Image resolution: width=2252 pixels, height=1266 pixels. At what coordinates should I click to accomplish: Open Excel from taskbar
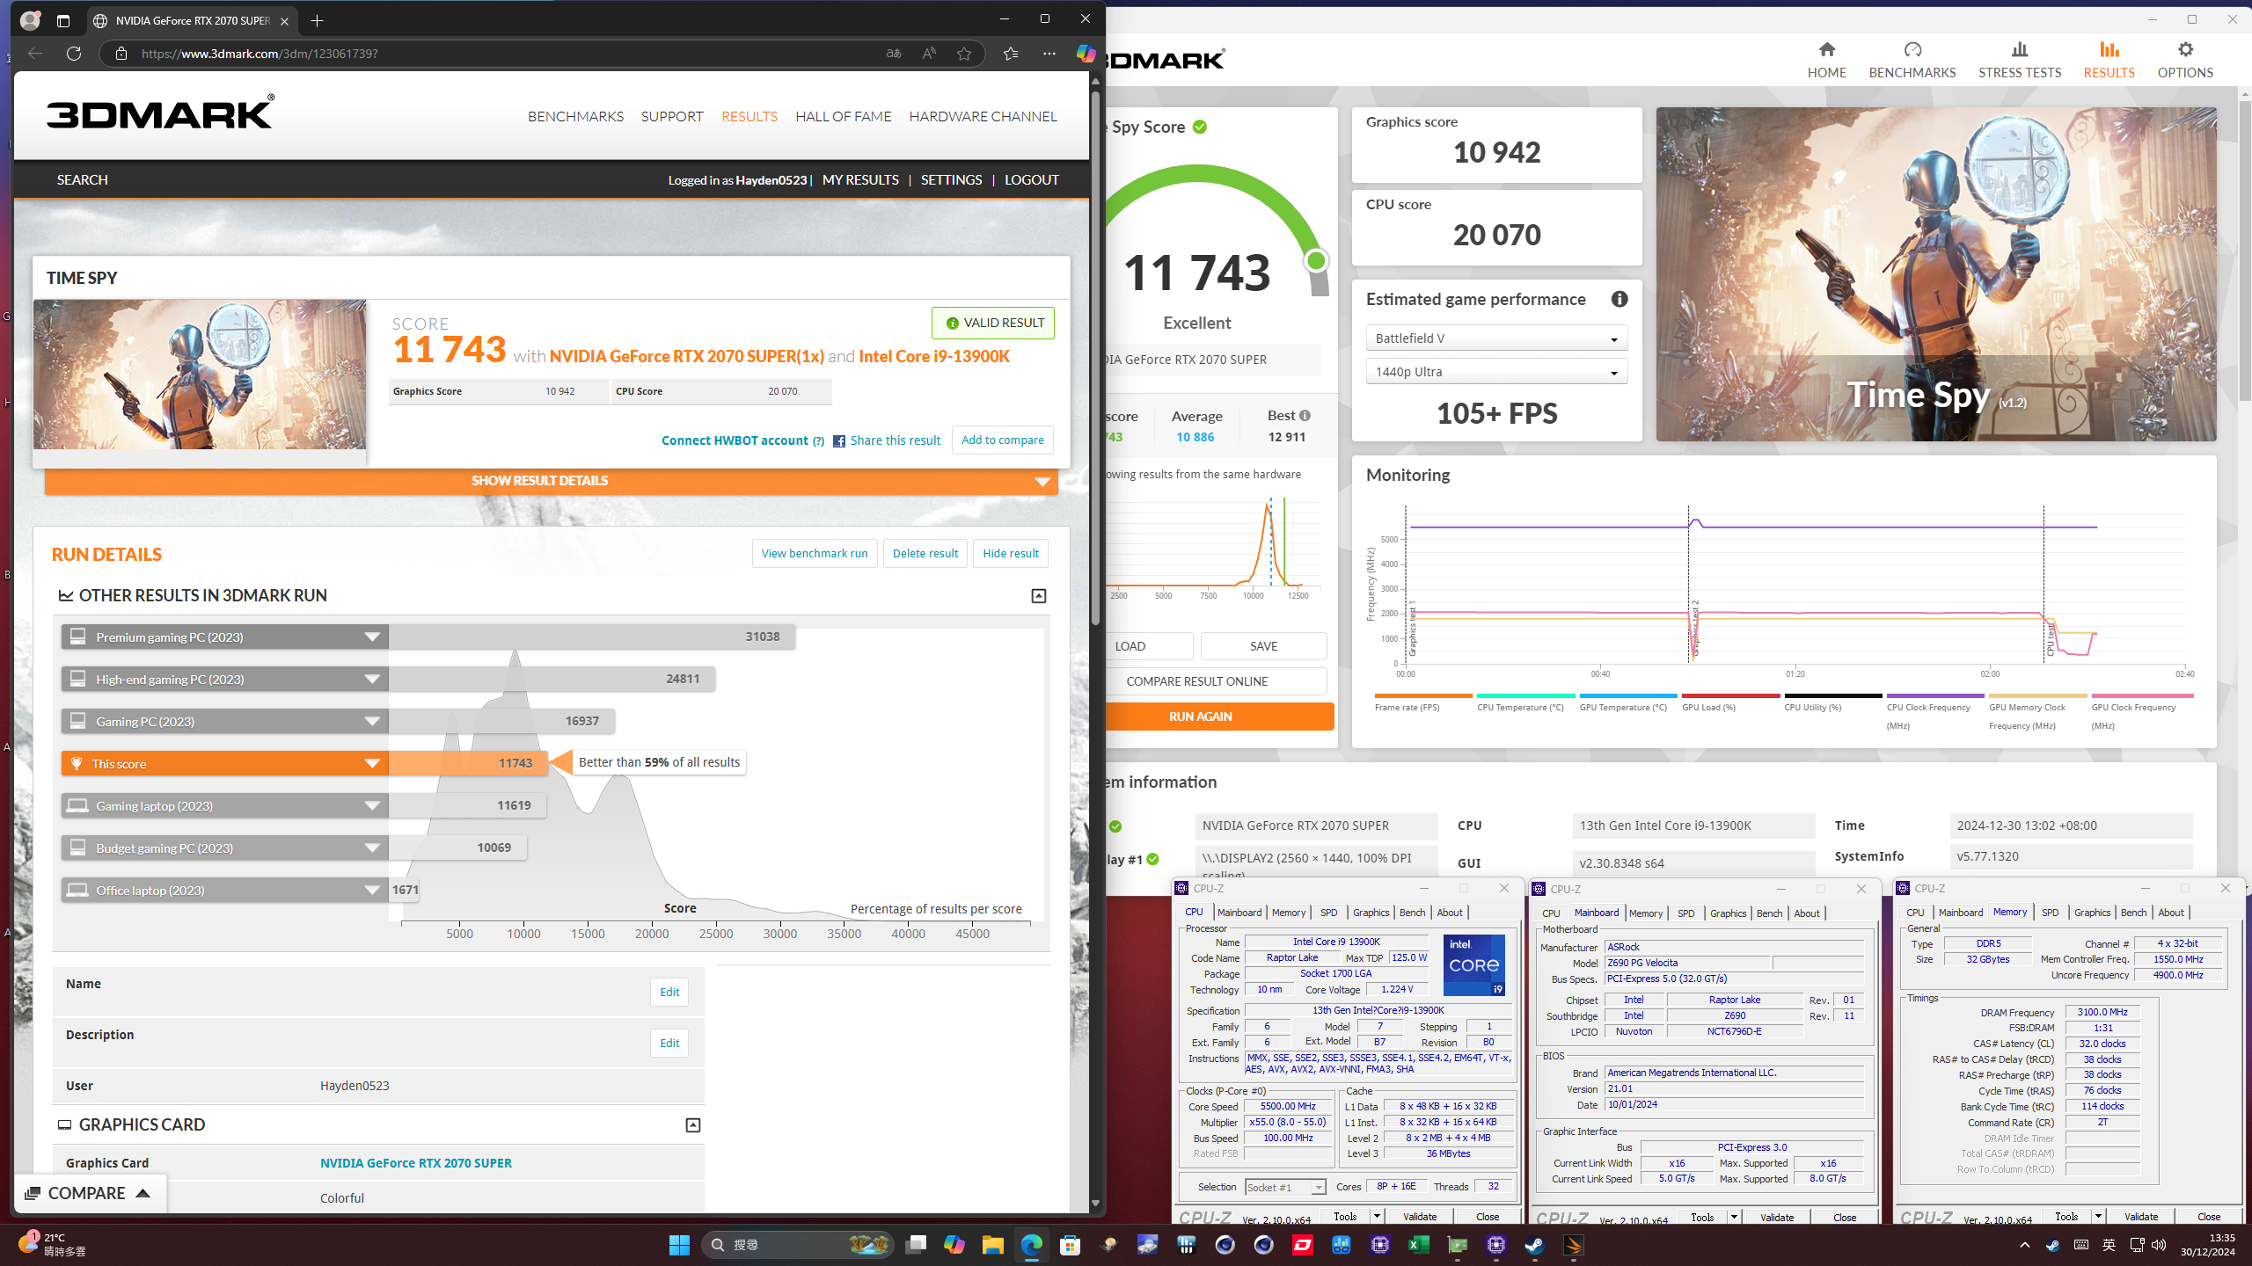click(1419, 1245)
